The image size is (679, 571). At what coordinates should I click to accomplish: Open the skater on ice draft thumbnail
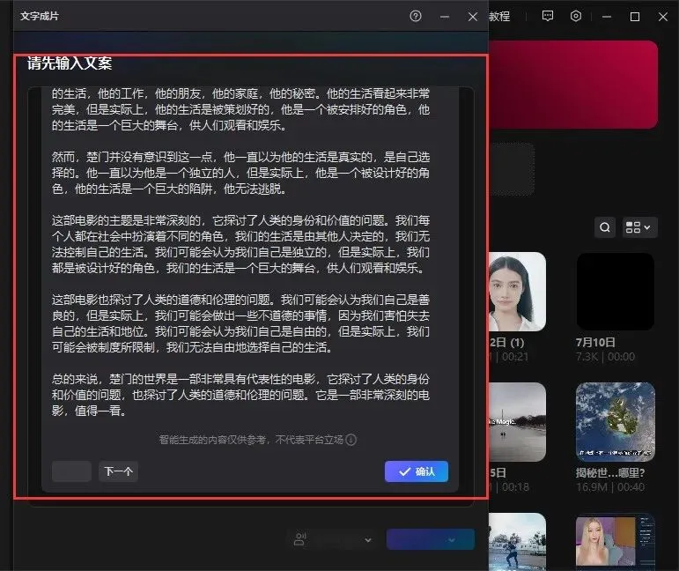(517, 541)
